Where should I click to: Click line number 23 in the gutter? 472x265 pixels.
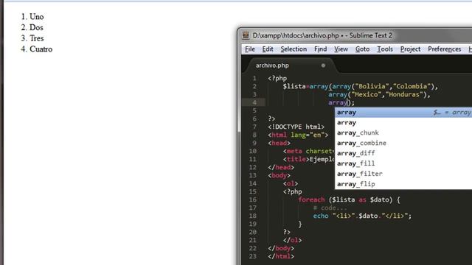(253, 256)
